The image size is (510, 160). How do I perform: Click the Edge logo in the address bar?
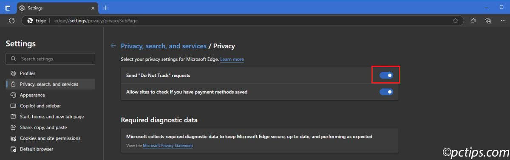pos(30,20)
